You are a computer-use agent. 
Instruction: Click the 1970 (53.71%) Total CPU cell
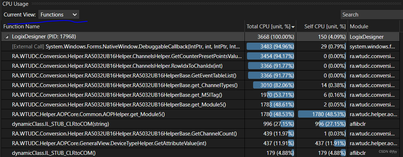tap(270, 95)
